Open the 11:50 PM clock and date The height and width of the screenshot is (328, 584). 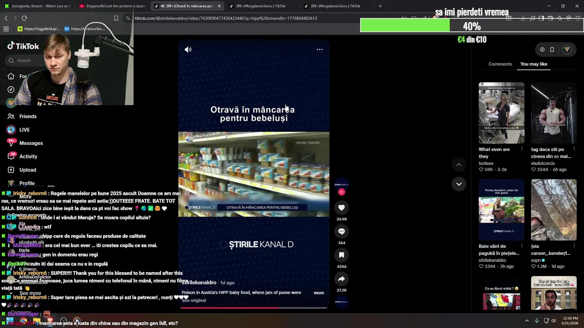point(570,321)
